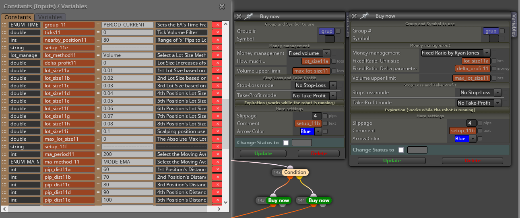The height and width of the screenshot is (218, 520).
Task: Open the Money management Fixed volume dropdown
Action: tap(309, 53)
